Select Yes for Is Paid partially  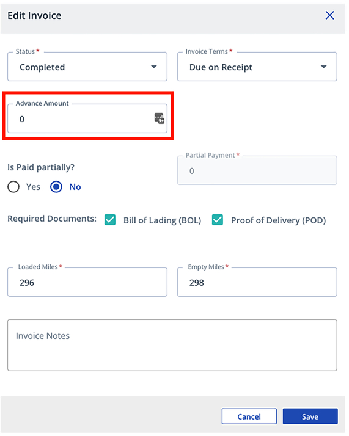click(x=13, y=187)
